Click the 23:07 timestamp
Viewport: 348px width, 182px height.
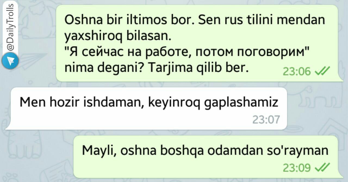[x=266, y=120]
